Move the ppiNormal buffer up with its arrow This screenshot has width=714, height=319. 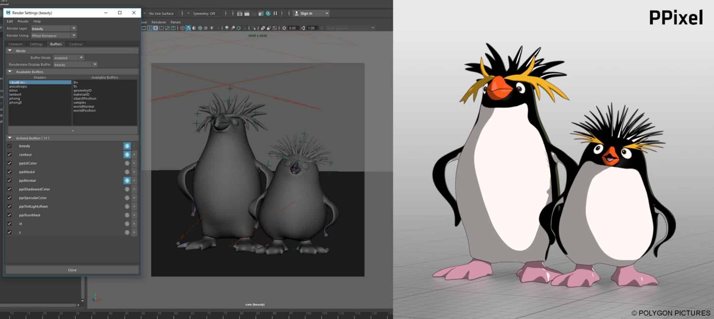tap(134, 181)
